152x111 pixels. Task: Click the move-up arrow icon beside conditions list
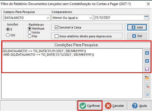coord(147,53)
